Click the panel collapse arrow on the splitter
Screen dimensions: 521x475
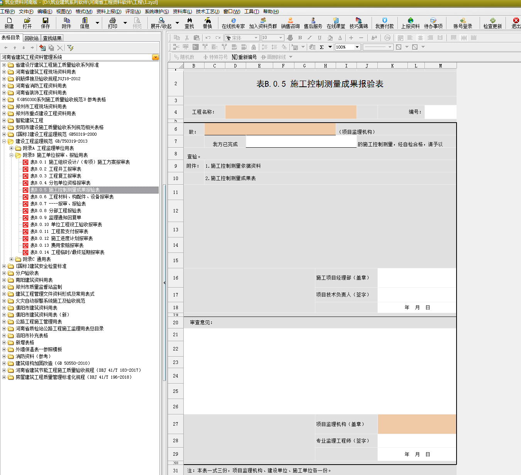(164, 283)
